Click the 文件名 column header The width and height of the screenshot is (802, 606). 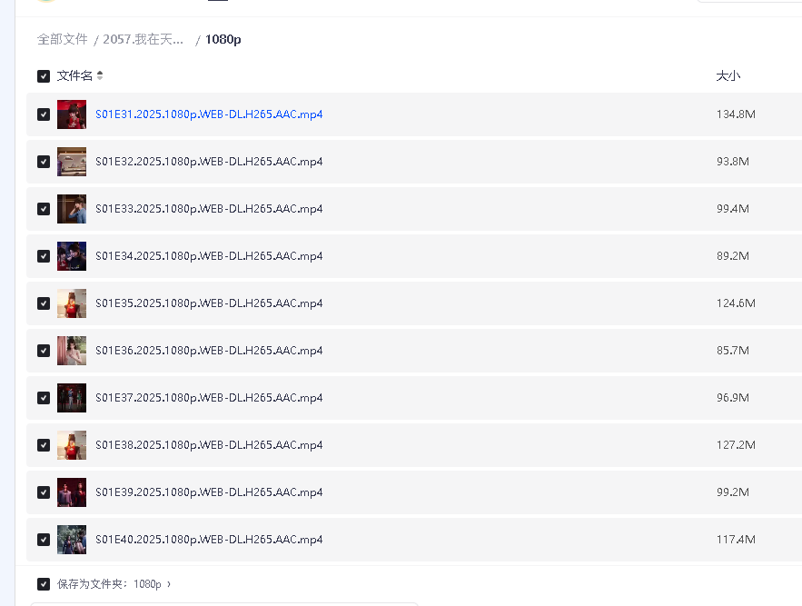(x=74, y=76)
